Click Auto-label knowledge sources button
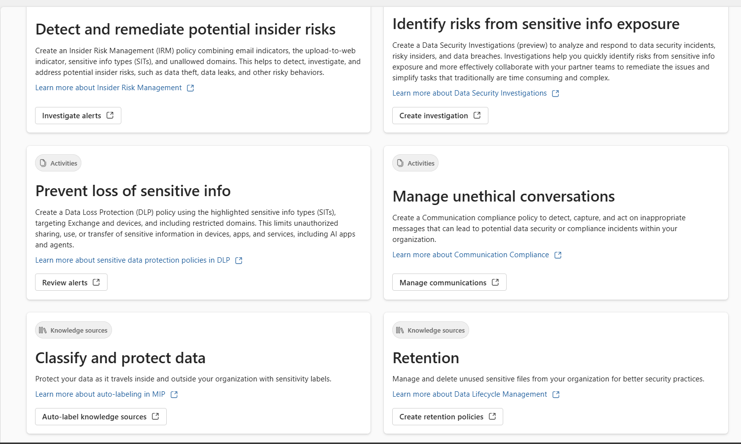Image resolution: width=741 pixels, height=444 pixels. pyautogui.click(x=101, y=416)
